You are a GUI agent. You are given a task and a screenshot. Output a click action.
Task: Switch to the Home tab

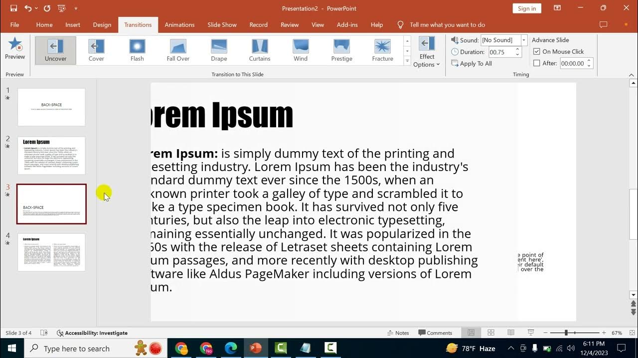coord(44,24)
